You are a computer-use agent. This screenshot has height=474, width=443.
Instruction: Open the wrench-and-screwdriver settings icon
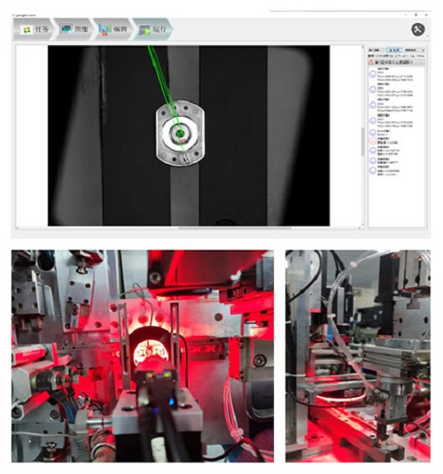418,29
